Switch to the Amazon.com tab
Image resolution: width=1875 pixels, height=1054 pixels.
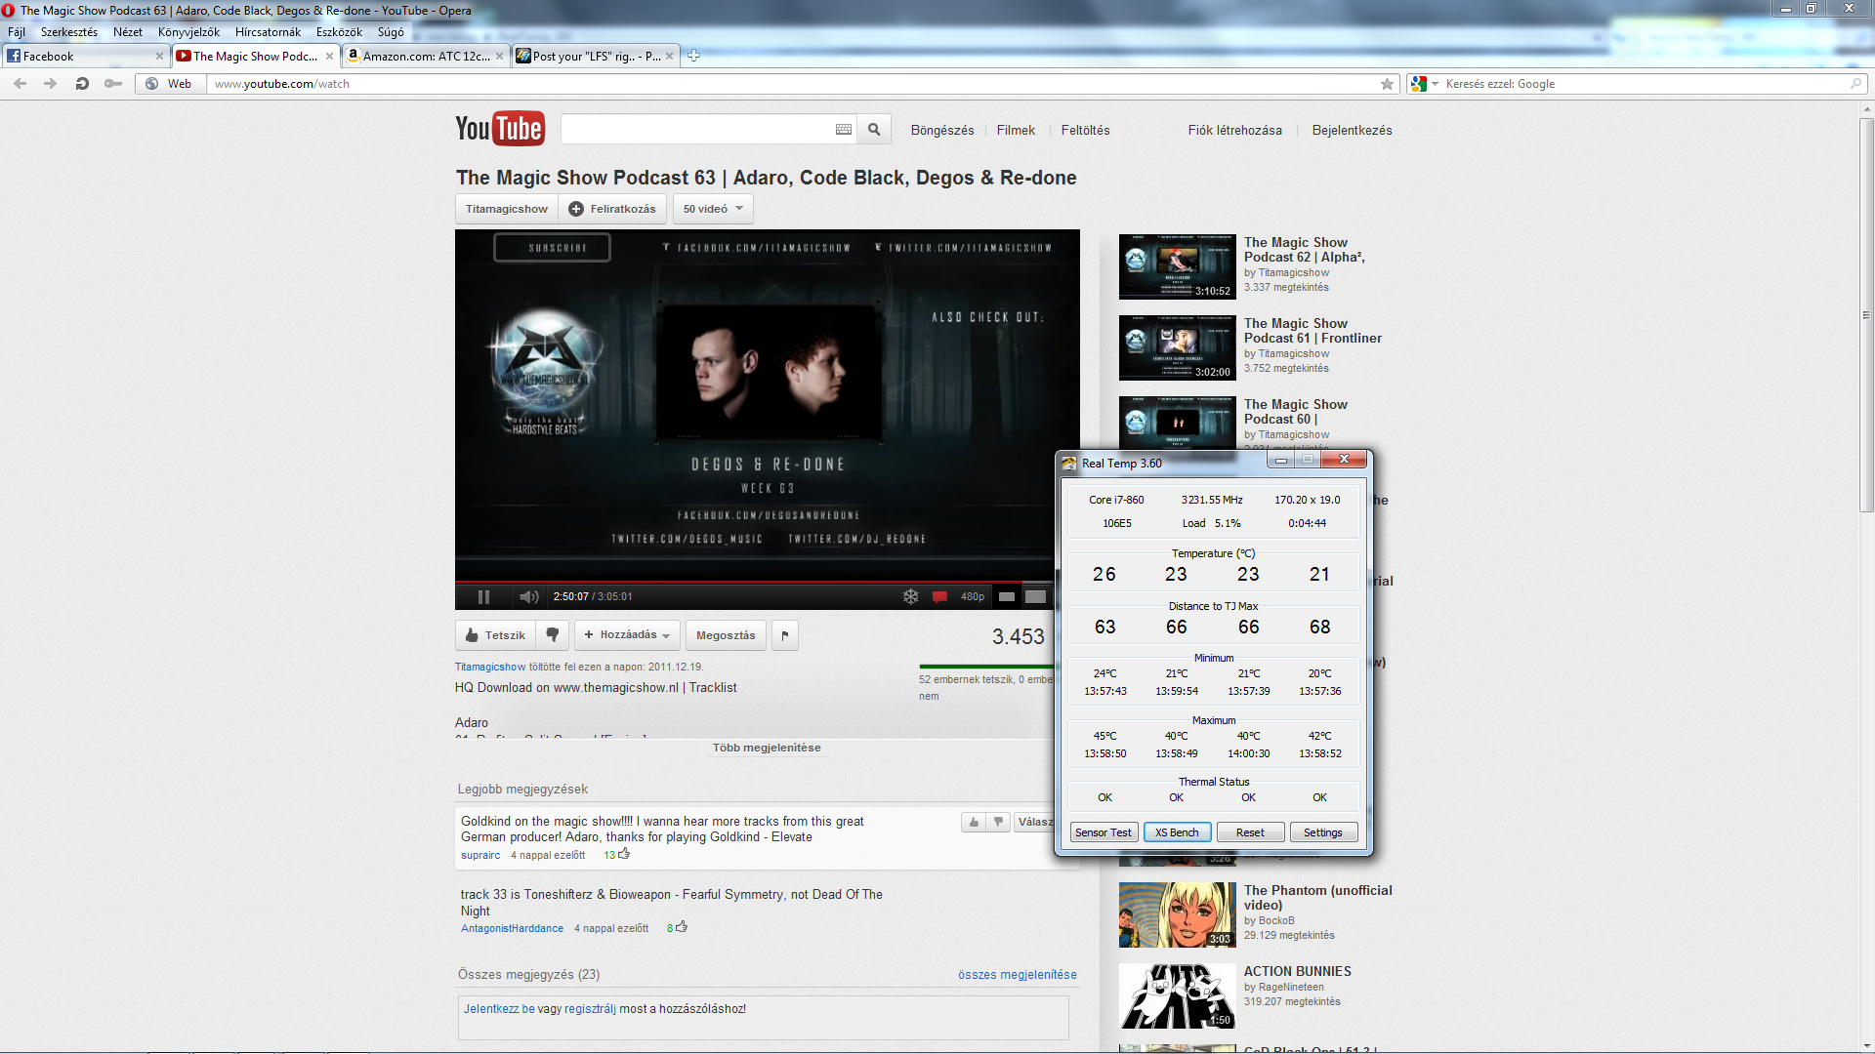pyautogui.click(x=425, y=56)
